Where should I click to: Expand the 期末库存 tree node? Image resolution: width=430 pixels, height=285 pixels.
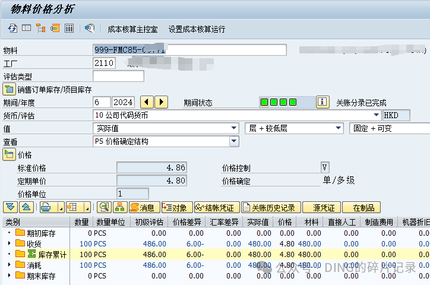(x=9, y=275)
